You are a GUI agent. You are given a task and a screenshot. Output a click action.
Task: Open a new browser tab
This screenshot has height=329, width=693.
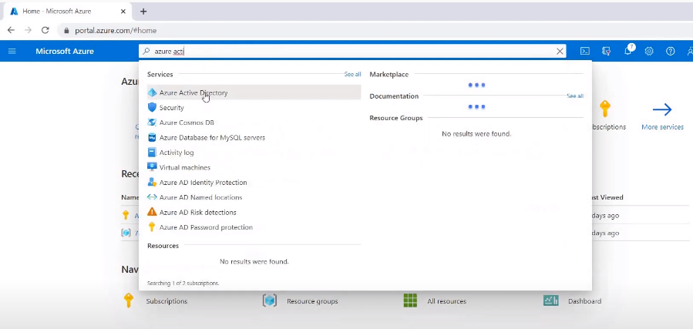[143, 12]
